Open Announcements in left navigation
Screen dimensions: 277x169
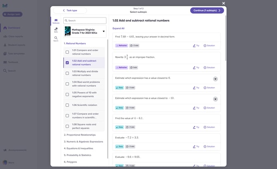coord(15,150)
